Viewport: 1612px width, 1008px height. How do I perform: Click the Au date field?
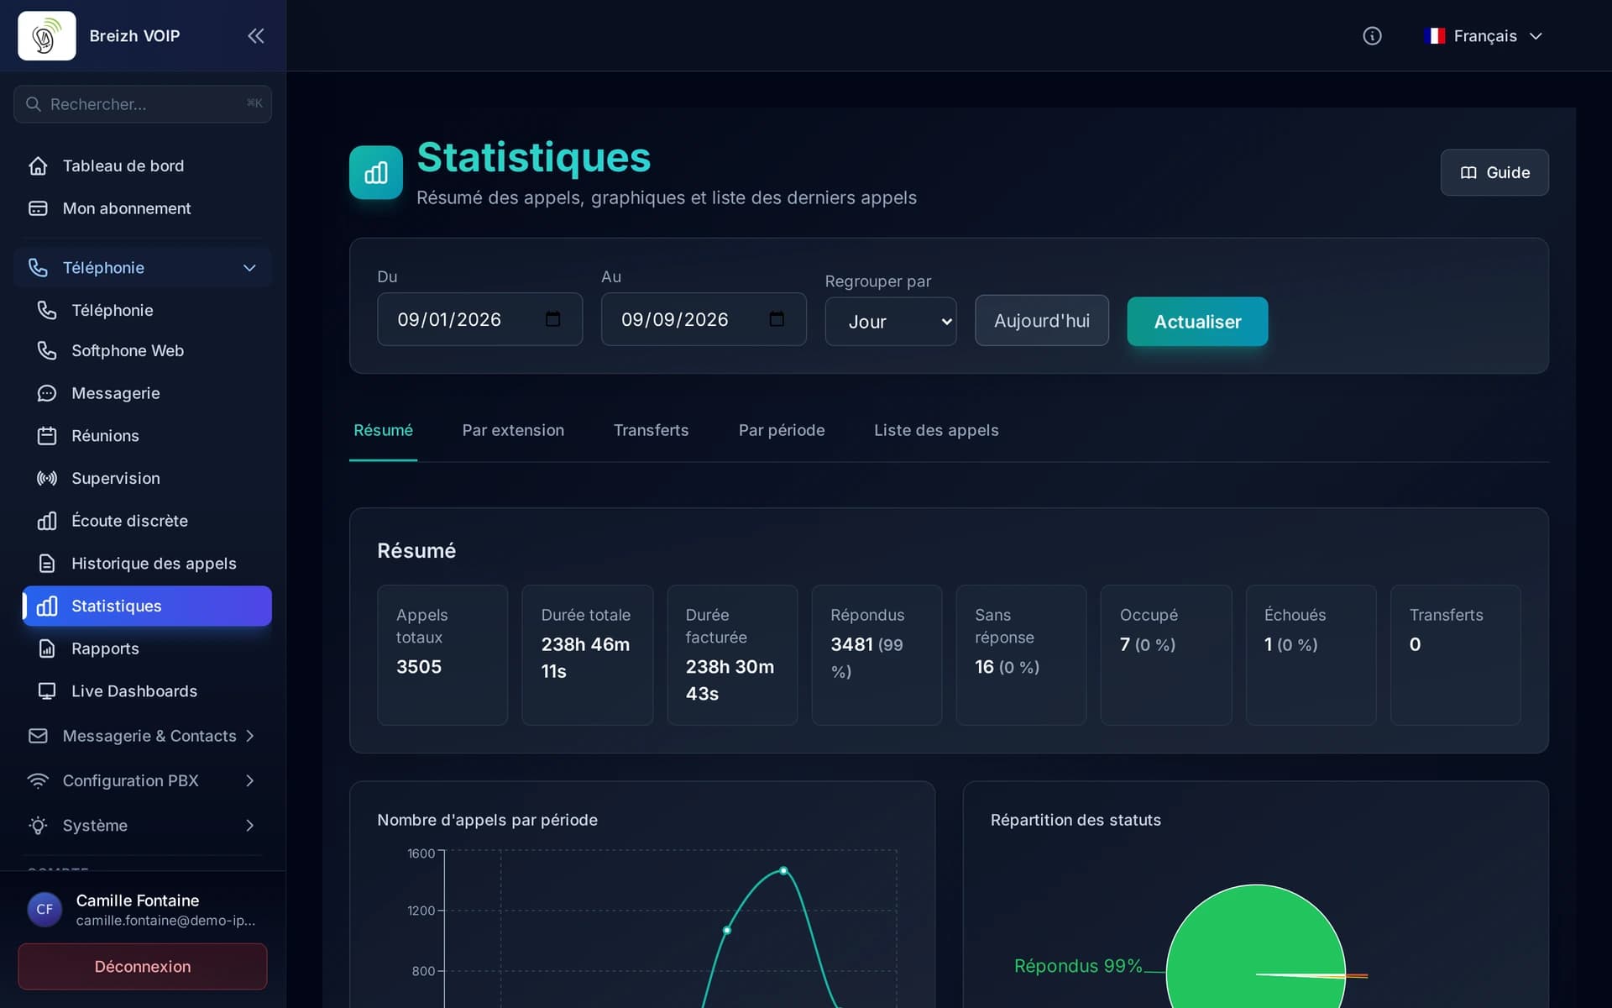tap(704, 319)
